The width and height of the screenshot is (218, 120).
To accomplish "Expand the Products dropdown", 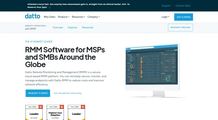I will click(63, 17).
